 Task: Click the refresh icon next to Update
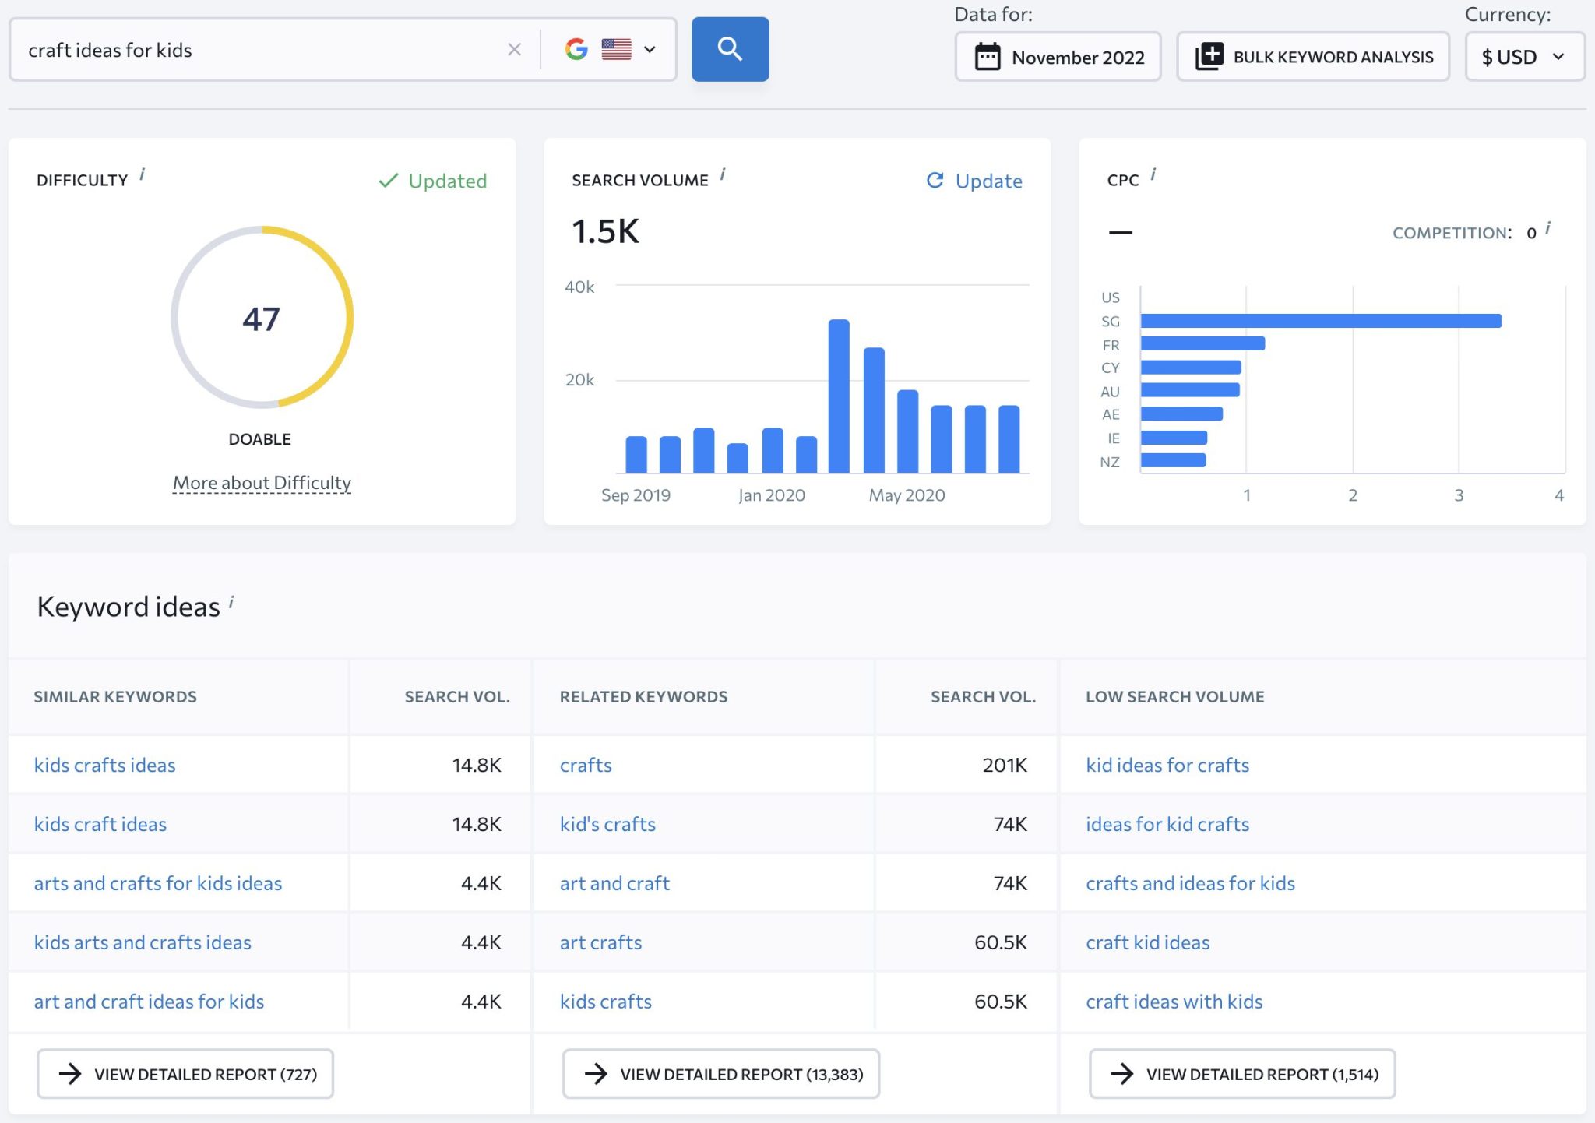(936, 181)
